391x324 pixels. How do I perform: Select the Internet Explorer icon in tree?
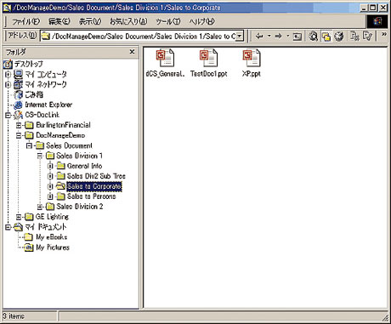pyautogui.click(x=19, y=105)
